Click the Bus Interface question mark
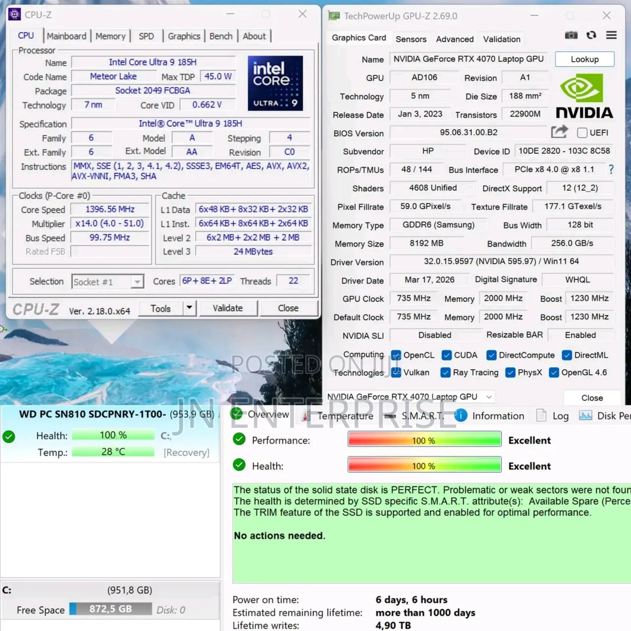 click(x=611, y=169)
